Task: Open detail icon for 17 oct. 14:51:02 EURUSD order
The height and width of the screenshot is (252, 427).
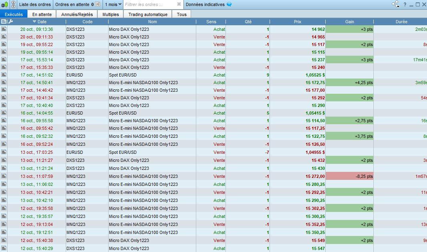Action: [4, 75]
